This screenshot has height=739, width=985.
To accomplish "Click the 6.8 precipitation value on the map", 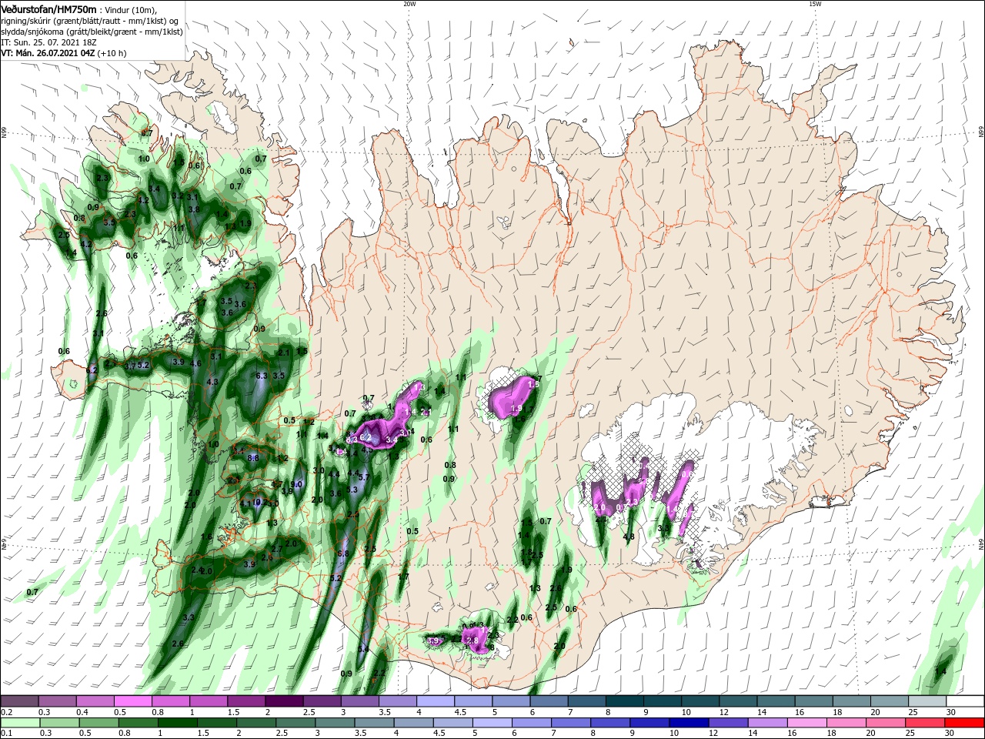I will click(343, 553).
